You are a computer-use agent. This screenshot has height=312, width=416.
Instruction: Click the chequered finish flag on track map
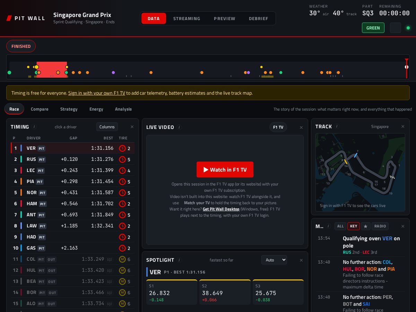pos(392,177)
